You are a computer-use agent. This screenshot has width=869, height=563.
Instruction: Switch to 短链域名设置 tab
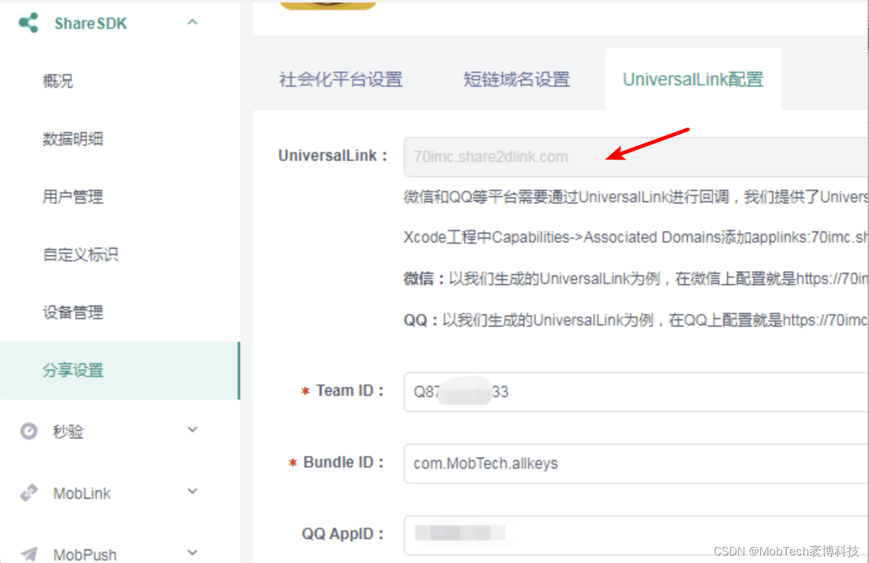[516, 80]
